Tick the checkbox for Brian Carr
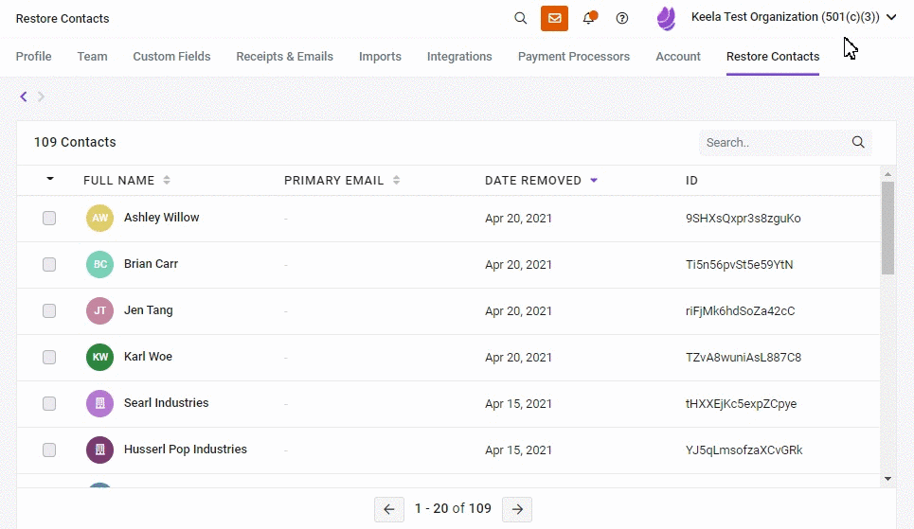The height and width of the screenshot is (529, 914). pyautogui.click(x=49, y=265)
